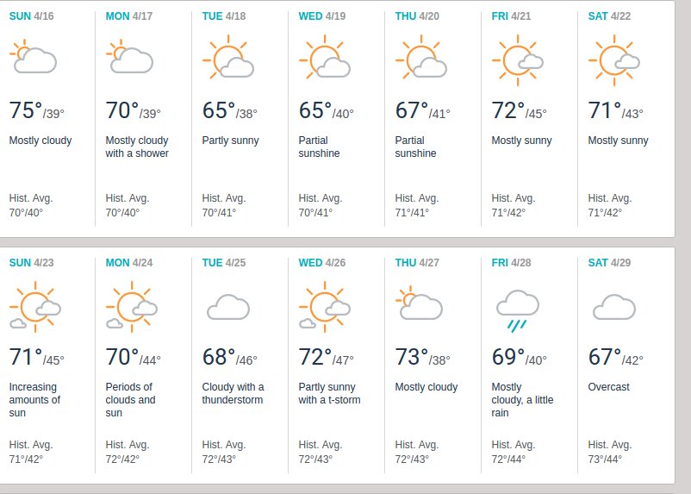The image size is (691, 494).
Task: Open the WED 4/19 day heading
Action: [x=322, y=16]
